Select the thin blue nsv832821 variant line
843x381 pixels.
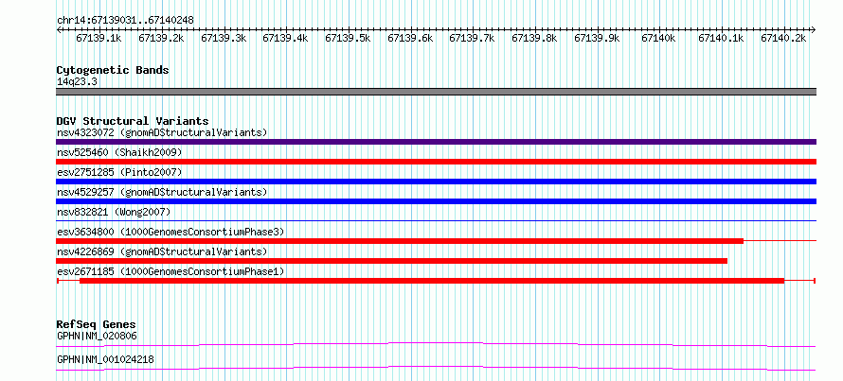[x=436, y=220]
